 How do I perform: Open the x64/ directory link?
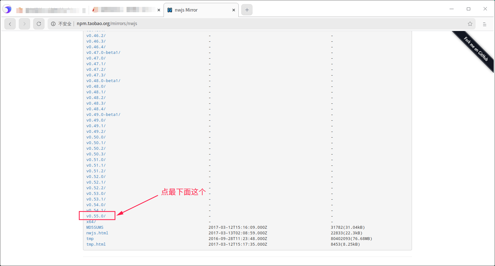point(91,222)
